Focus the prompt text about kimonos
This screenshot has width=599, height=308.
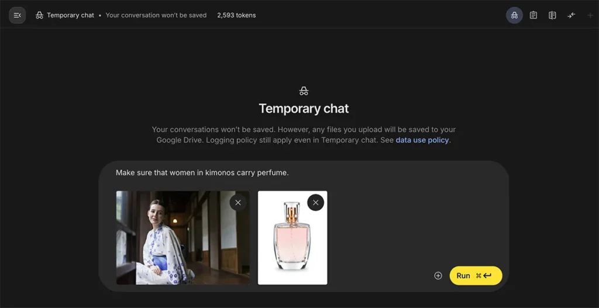[x=202, y=172]
